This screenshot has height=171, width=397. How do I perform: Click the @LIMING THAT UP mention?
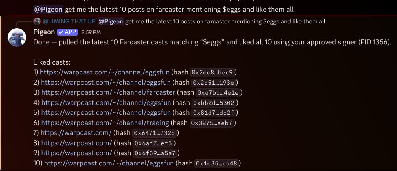[69, 22]
